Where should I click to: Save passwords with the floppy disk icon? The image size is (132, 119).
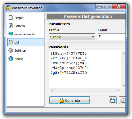click(x=113, y=100)
